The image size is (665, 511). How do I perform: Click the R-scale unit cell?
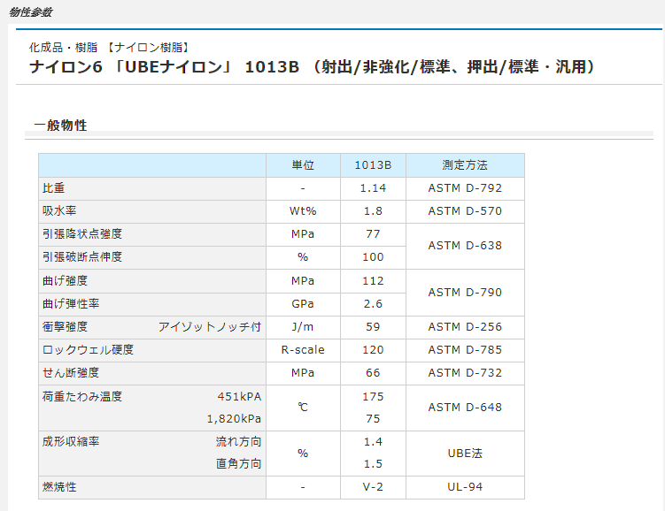click(303, 350)
